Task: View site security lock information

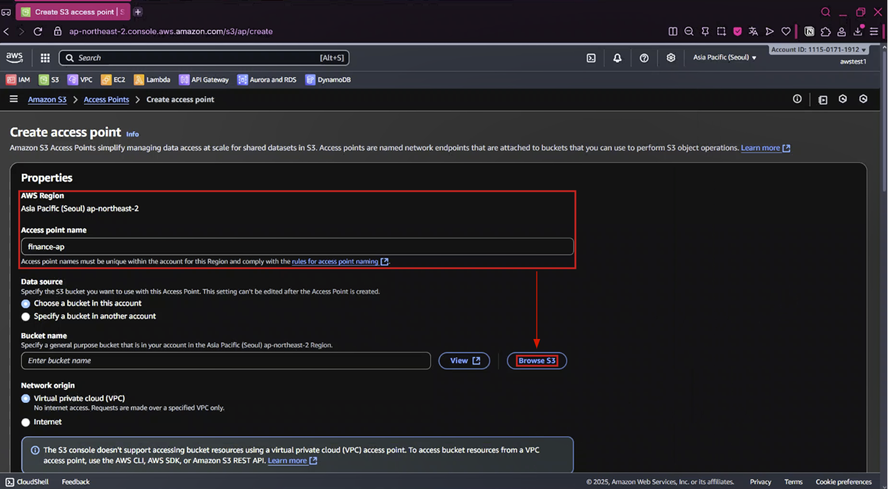Action: [58, 31]
